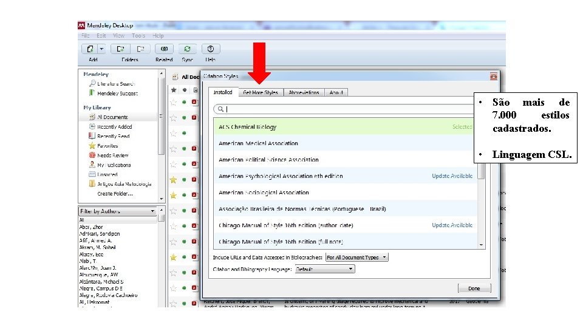583x328 pixels.
Task: Open the Help toolbar icon
Action: pos(211,49)
